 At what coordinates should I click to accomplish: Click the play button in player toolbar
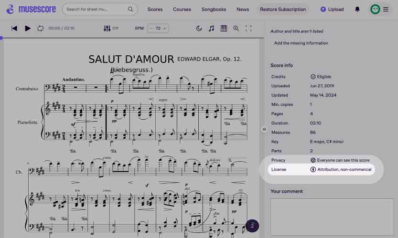click(x=28, y=29)
